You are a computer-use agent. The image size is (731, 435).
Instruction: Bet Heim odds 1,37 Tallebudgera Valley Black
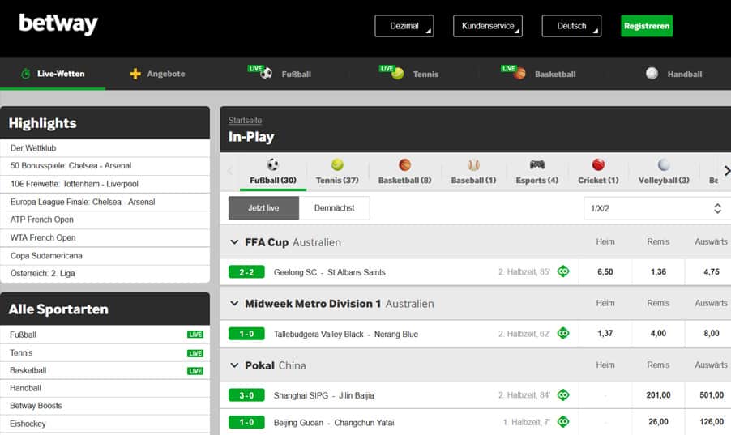point(605,334)
